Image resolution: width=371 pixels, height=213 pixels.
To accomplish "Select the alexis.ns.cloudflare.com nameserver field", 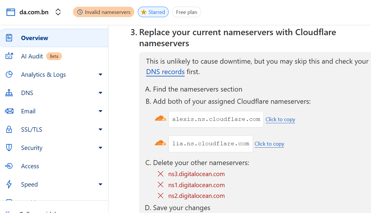I will tap(216, 119).
